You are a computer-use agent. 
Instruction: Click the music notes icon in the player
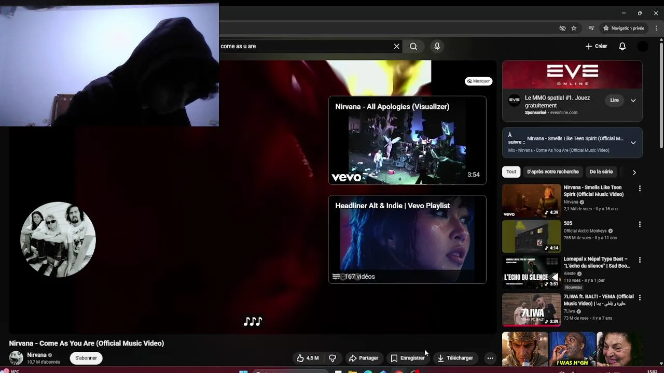(253, 322)
